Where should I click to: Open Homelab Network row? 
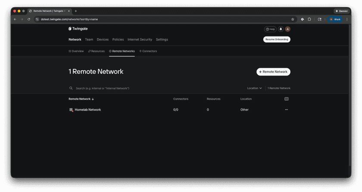179,110
